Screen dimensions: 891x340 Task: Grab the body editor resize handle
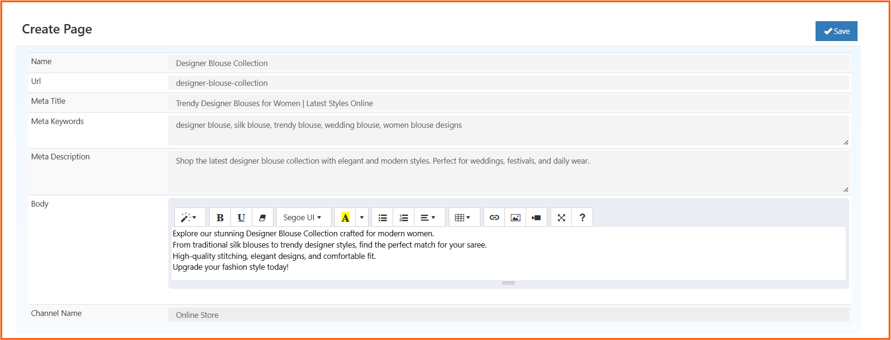(508, 283)
